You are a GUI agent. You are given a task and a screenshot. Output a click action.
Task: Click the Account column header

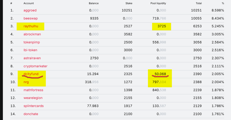pyautogui.click(x=29, y=3)
